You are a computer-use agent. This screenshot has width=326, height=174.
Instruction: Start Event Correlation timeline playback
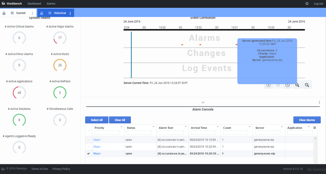click(x=269, y=85)
